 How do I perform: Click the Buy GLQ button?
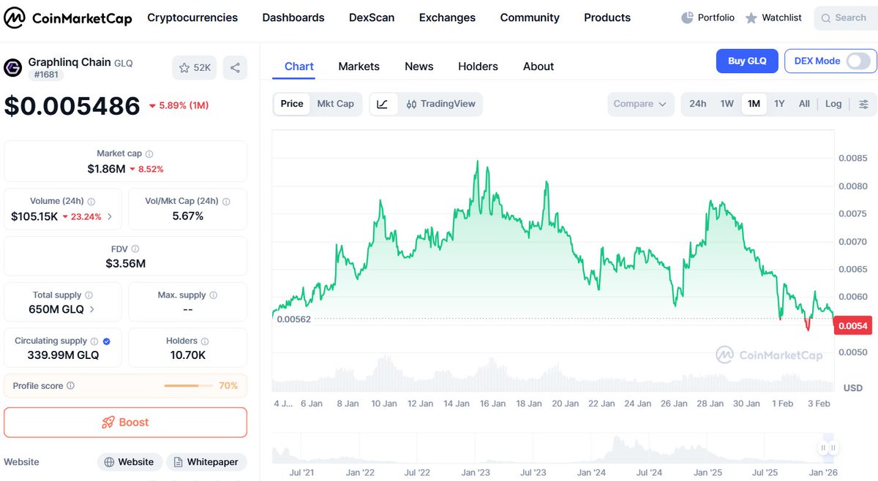[747, 61]
